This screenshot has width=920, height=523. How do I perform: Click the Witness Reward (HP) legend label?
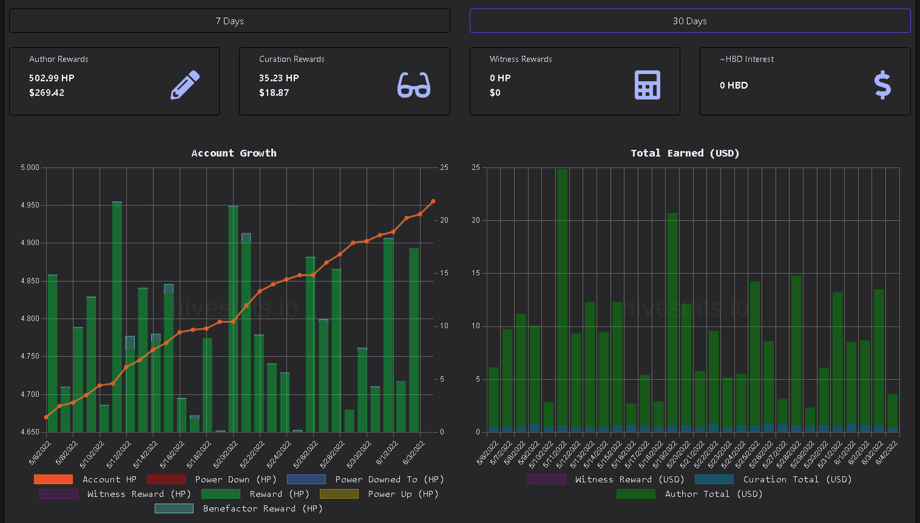click(139, 494)
